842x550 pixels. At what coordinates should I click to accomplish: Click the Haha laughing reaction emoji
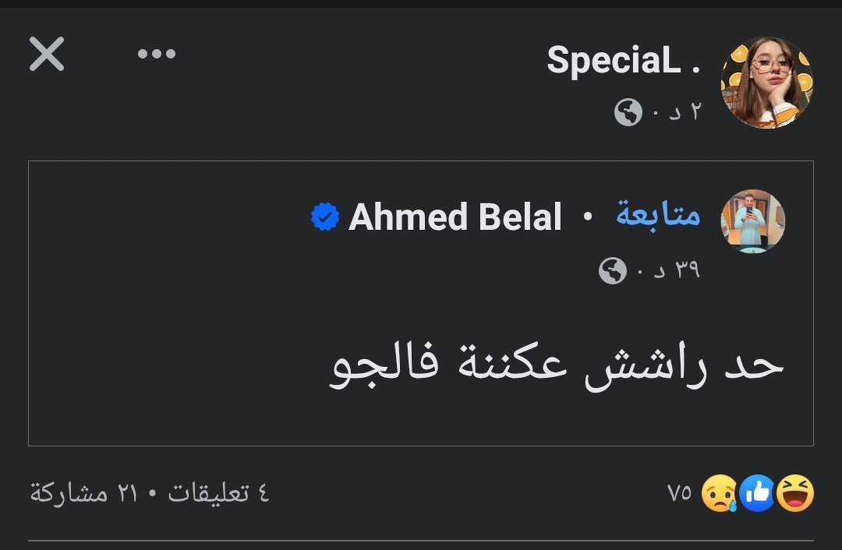click(795, 493)
